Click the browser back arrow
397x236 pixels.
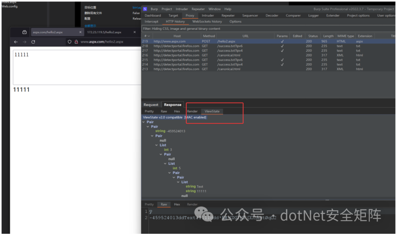point(16,42)
